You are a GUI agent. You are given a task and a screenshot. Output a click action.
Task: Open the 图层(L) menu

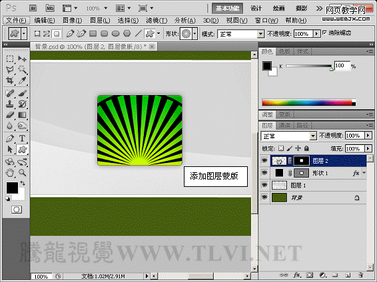(100, 21)
